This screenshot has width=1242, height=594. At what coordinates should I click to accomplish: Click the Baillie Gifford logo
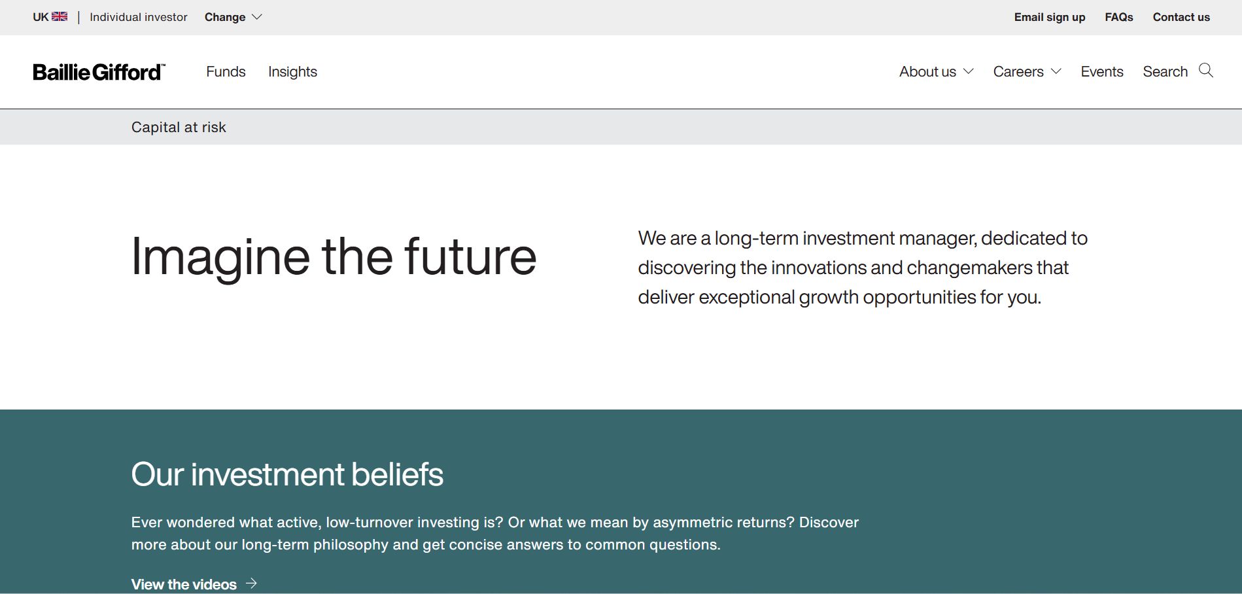pyautogui.click(x=99, y=72)
